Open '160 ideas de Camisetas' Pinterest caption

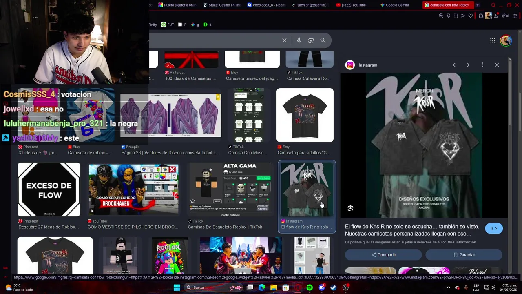(191, 78)
